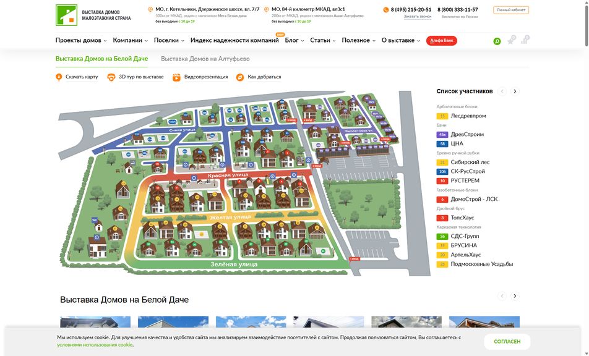
Task: Open first house photo thumbnail in carousel
Action: point(95,323)
